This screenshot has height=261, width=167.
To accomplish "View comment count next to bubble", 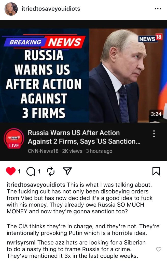I will 39,171.
